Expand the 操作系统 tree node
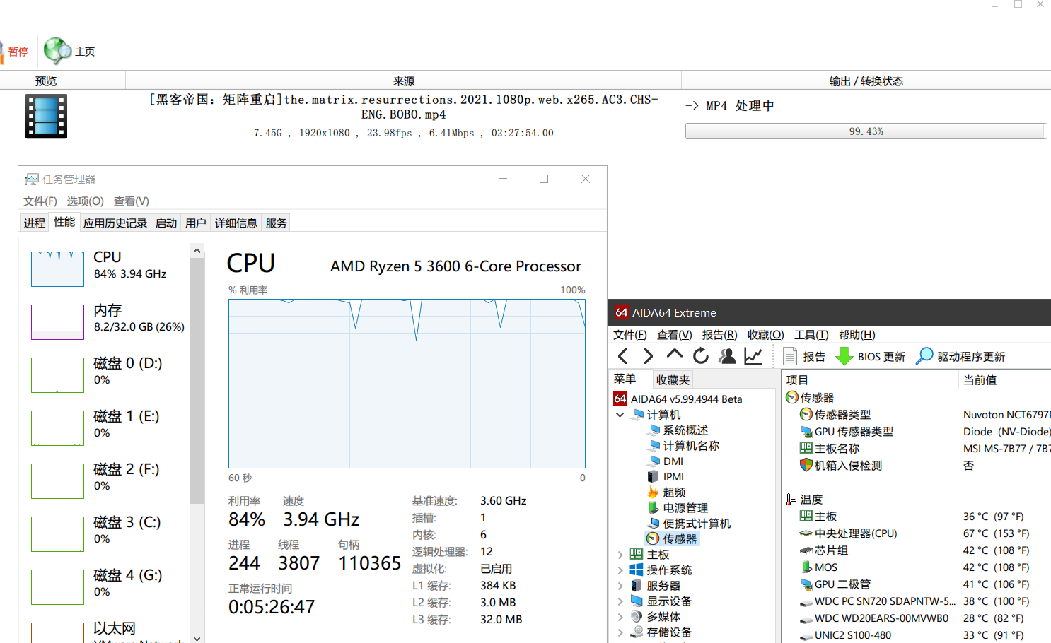The image size is (1051, 643). pos(620,570)
